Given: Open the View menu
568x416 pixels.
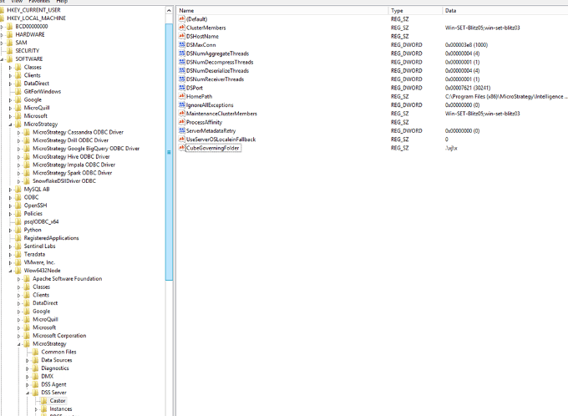Looking at the screenshot, I should tap(16, 2).
